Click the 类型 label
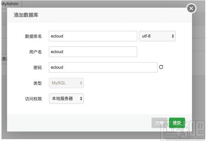The height and width of the screenshot is (141, 206). 38,83
